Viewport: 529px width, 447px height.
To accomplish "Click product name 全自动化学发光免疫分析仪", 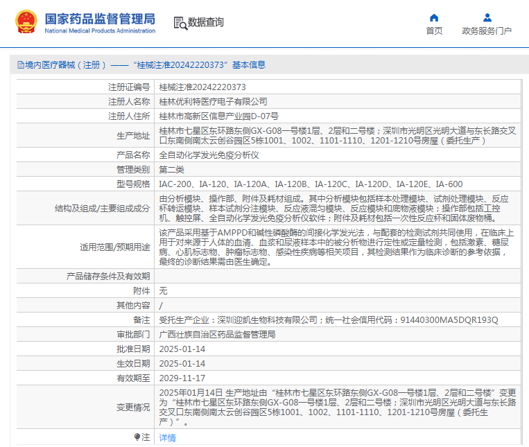I will coord(209,155).
